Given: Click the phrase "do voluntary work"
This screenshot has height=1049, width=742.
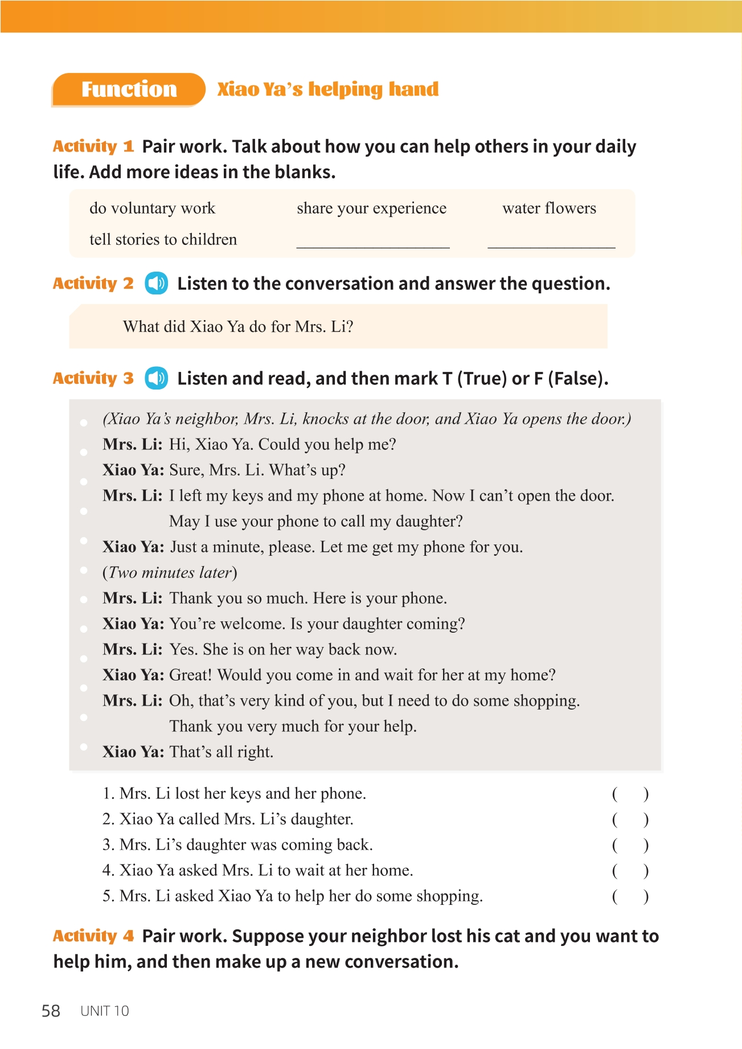Looking at the screenshot, I should [153, 208].
